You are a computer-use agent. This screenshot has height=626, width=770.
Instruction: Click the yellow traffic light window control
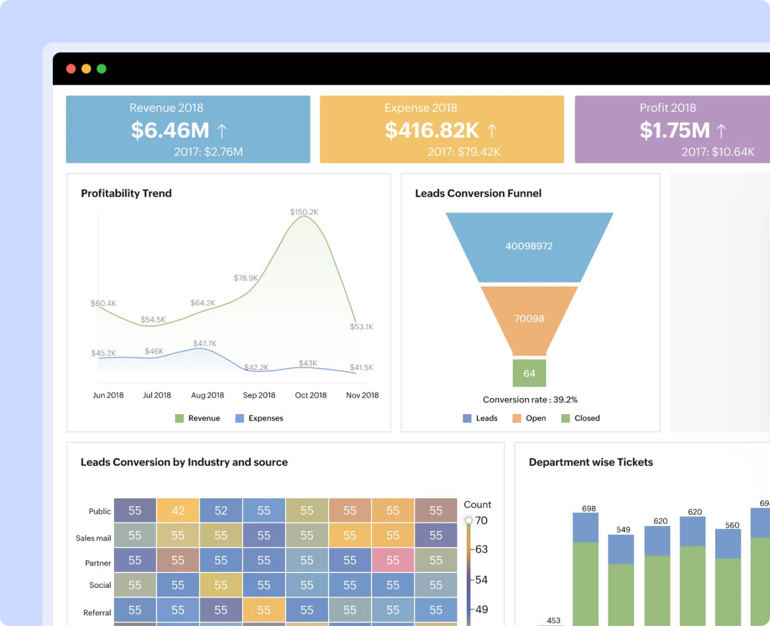(86, 68)
